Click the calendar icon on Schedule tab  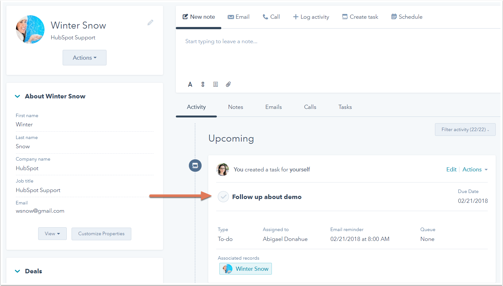click(394, 17)
